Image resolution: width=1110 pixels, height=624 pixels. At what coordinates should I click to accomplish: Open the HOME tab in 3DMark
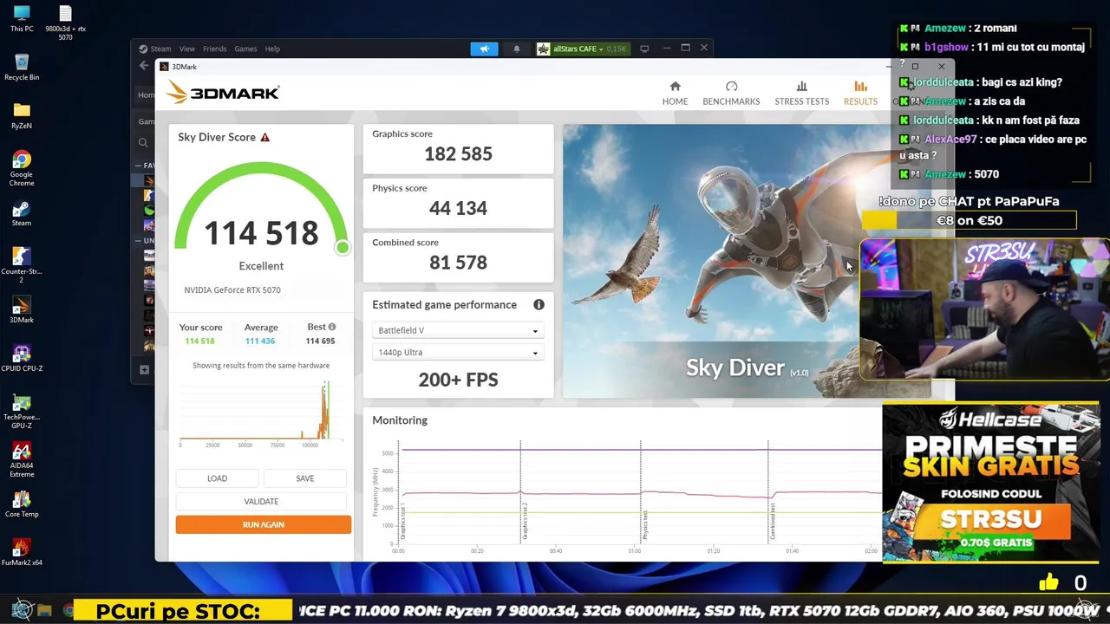coord(675,93)
